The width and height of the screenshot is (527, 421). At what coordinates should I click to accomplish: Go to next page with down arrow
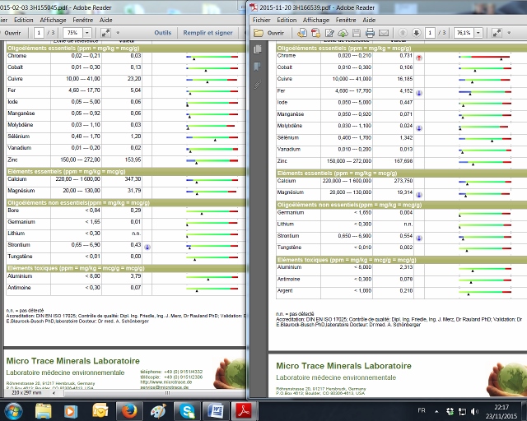[417, 33]
